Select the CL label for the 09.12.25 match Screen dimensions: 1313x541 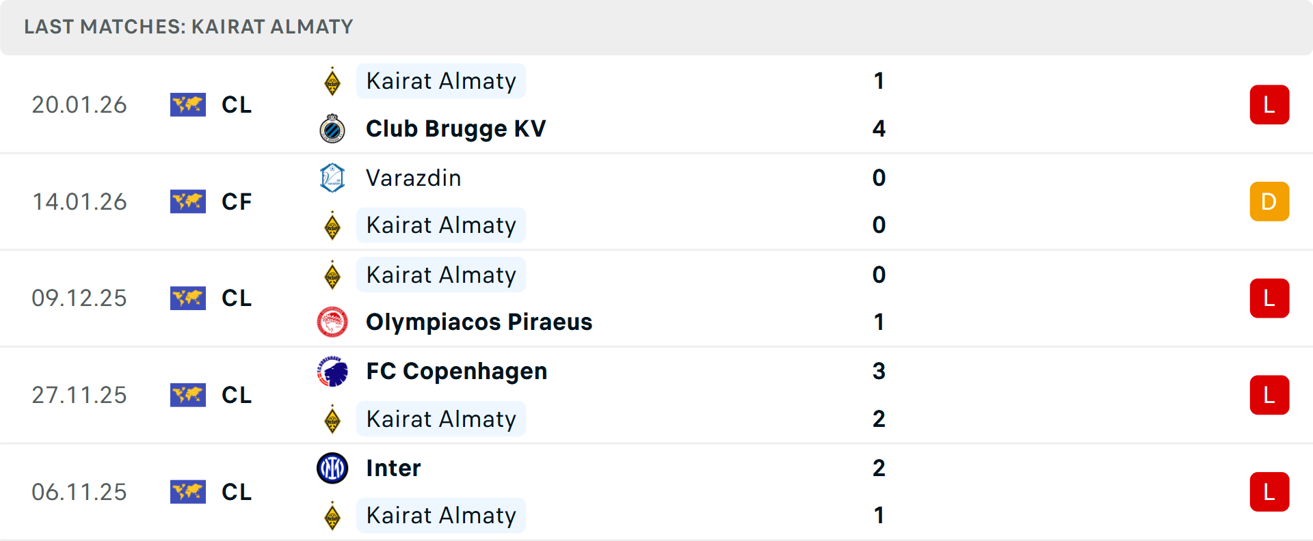point(236,298)
